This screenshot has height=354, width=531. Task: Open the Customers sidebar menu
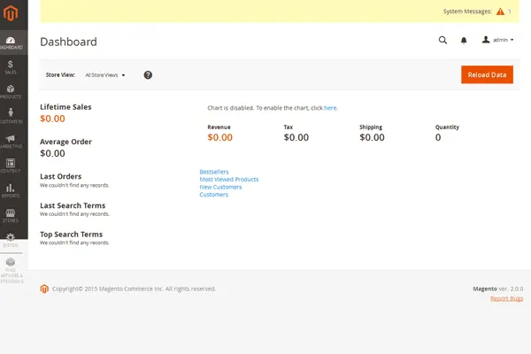pyautogui.click(x=11, y=116)
